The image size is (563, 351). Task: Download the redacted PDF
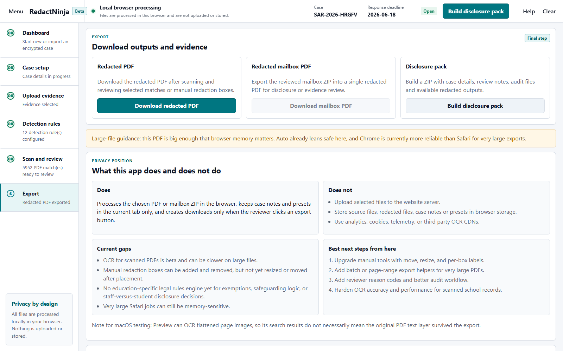(166, 106)
